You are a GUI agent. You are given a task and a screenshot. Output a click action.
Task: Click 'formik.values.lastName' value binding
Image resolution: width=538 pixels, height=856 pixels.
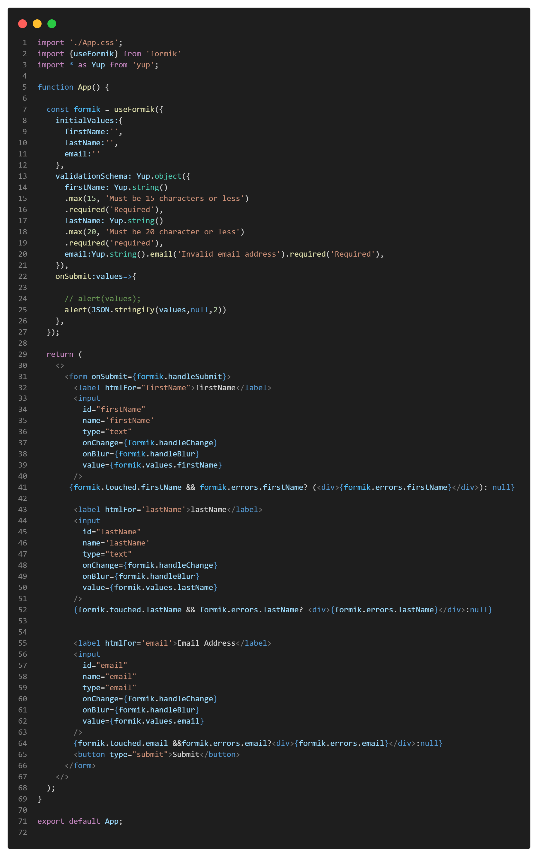click(164, 588)
